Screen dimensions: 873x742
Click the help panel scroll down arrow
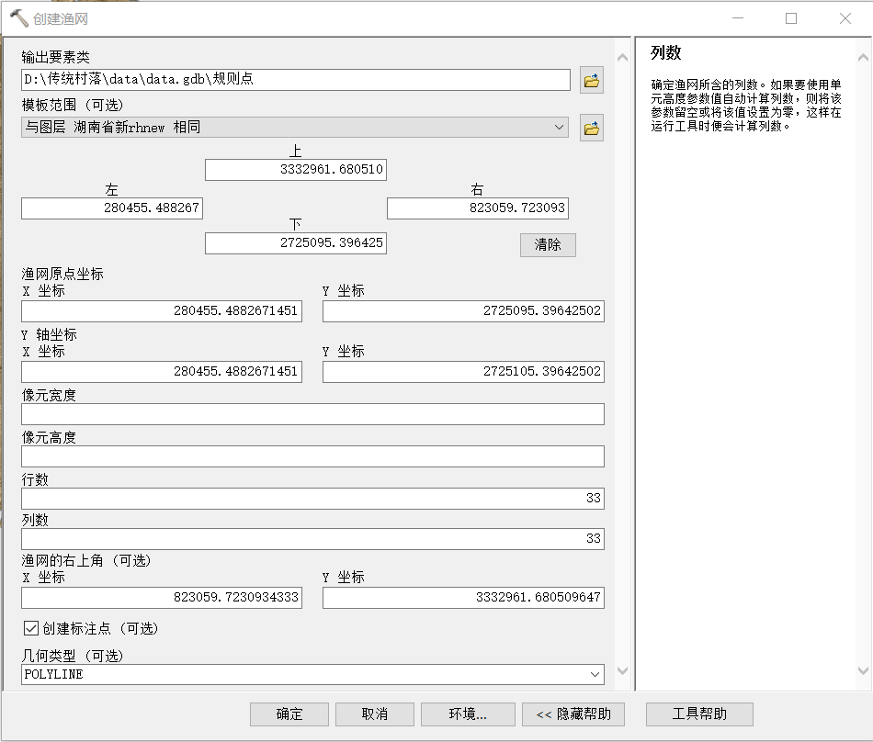[863, 670]
